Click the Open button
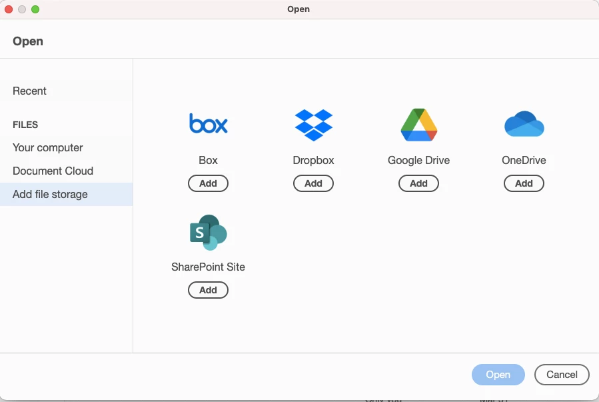Image resolution: width=599 pixels, height=402 pixels. (498, 375)
